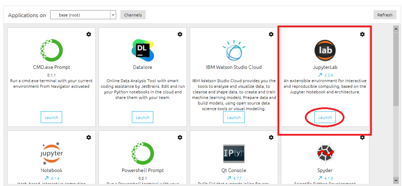Click the Qt Console IPython icon
Screen dimensions: 402x186
(234, 153)
